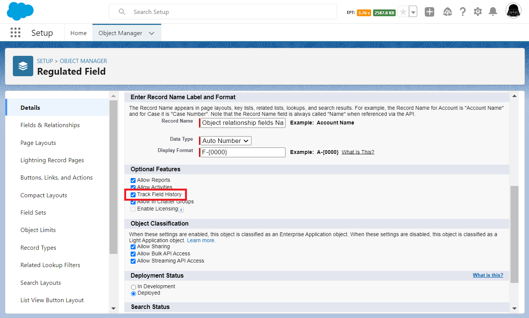
Task: Uncheck the Track Field History checkbox
Action: pyautogui.click(x=133, y=195)
